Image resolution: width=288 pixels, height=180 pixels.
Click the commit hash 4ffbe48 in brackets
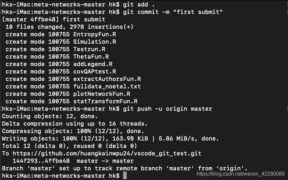coord(43,19)
